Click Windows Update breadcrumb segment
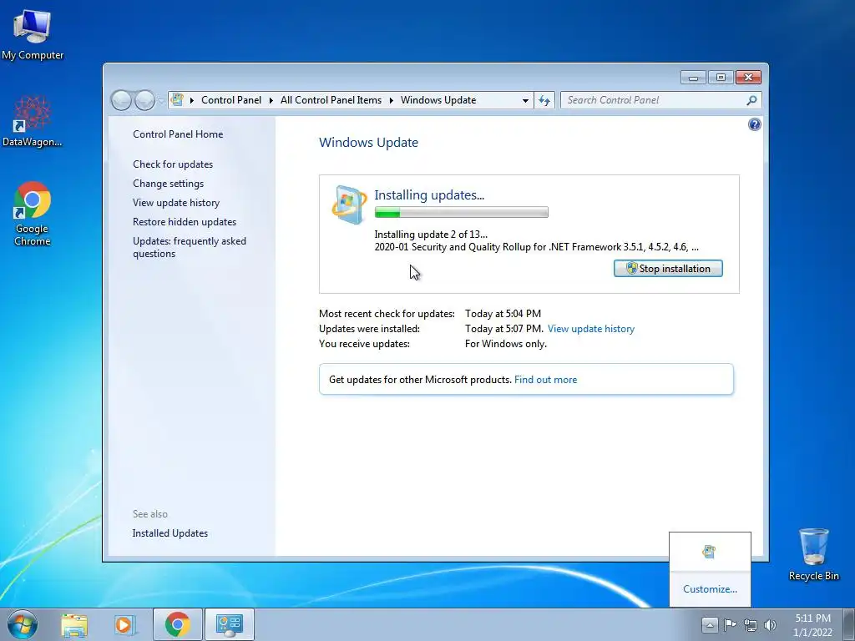Image resolution: width=855 pixels, height=641 pixels. point(438,100)
